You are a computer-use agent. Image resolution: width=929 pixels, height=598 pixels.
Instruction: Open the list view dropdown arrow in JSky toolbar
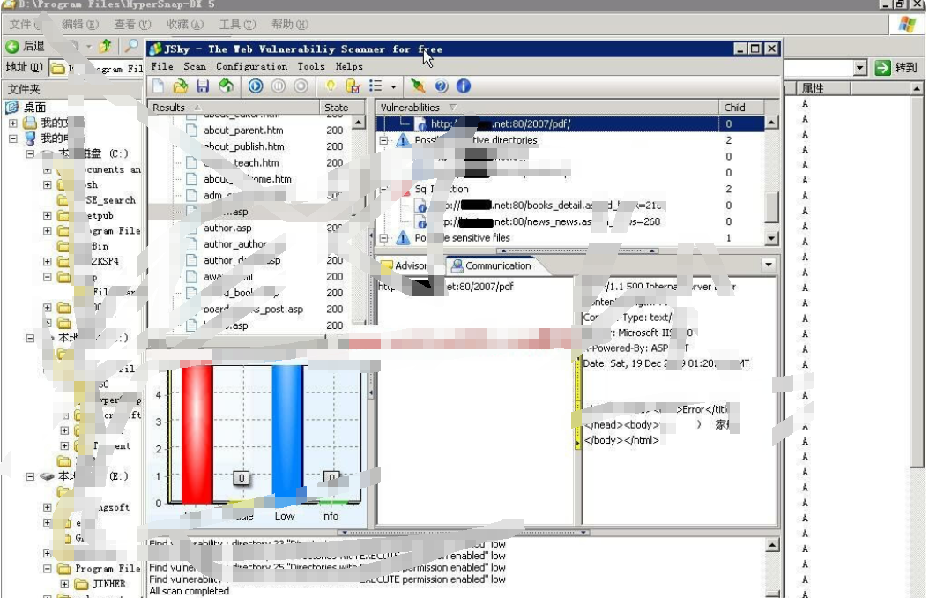(393, 86)
